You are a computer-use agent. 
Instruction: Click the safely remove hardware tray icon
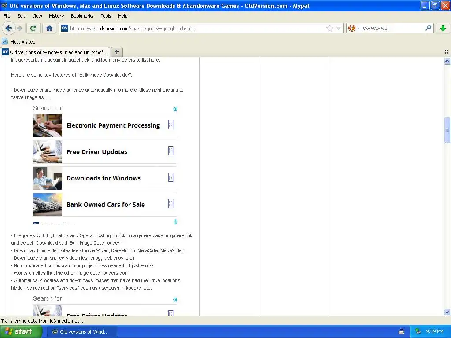click(x=418, y=332)
